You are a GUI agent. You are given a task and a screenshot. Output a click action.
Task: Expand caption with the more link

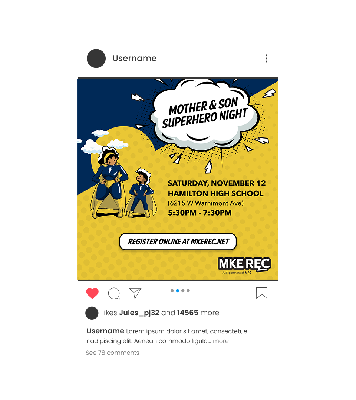[221, 341]
